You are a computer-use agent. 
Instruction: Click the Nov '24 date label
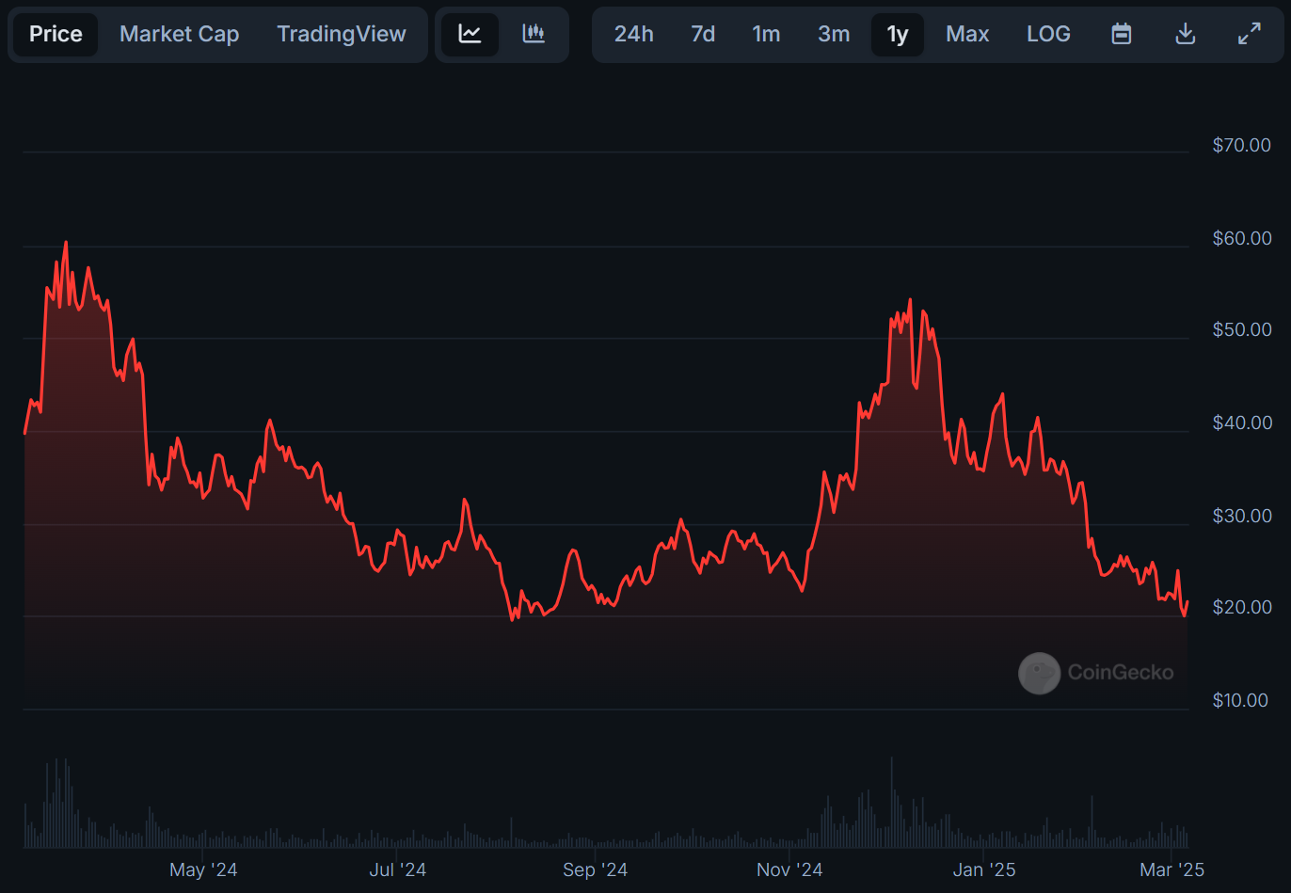pos(789,869)
